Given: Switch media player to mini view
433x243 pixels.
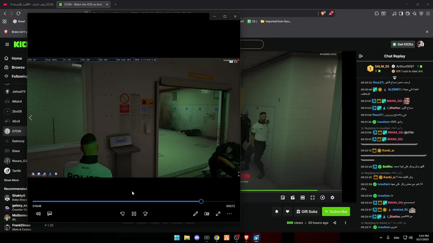Looking at the screenshot, I should pos(207,214).
